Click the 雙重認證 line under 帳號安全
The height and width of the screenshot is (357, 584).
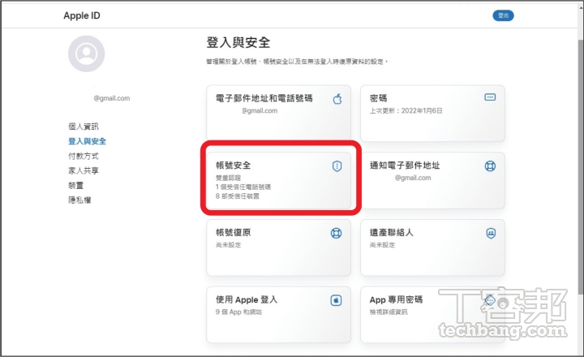click(x=228, y=178)
